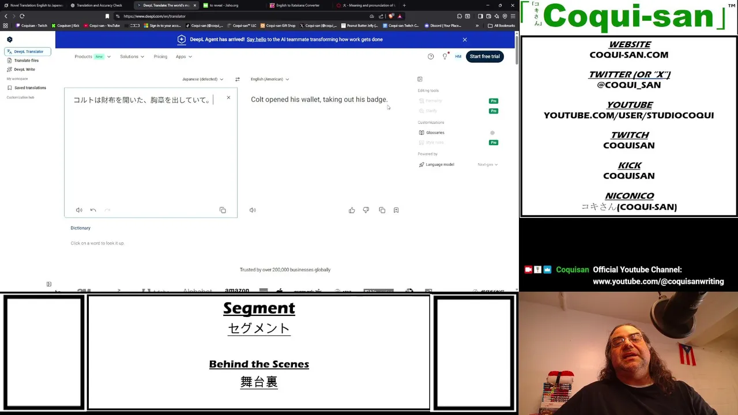Collapse the editing tools side panel
The width and height of the screenshot is (738, 415).
[x=420, y=79]
